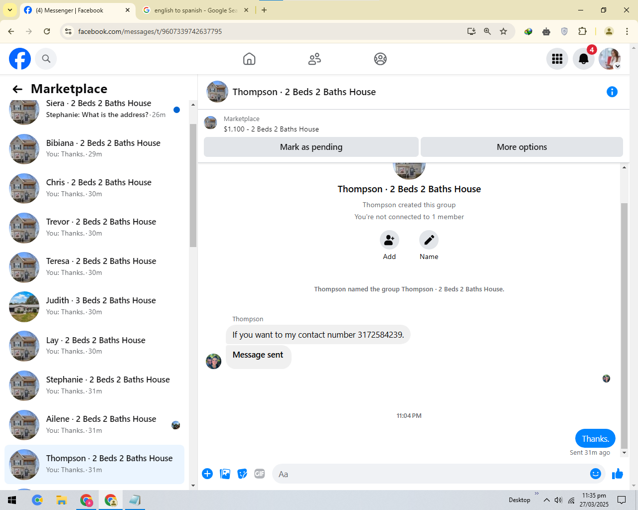Screen dimensions: 638x510
Task: Choose a sticker in composer
Action: pyautogui.click(x=242, y=474)
